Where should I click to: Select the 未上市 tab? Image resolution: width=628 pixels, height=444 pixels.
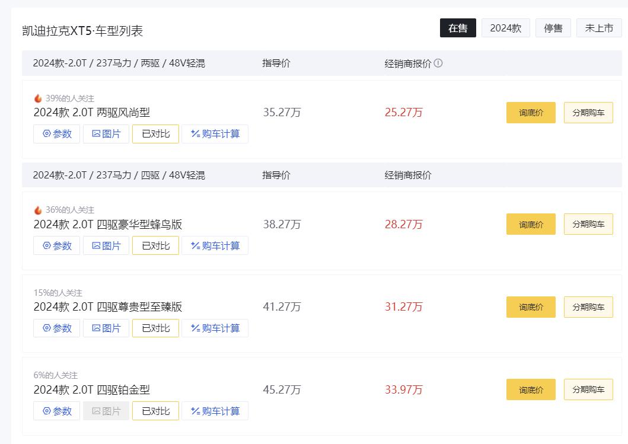click(x=599, y=28)
